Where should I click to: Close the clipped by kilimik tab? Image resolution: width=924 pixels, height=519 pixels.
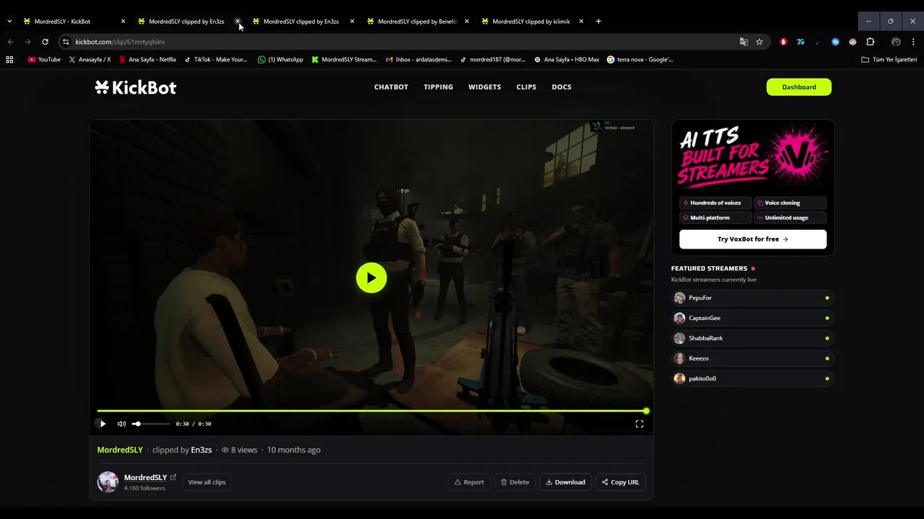[x=581, y=22]
